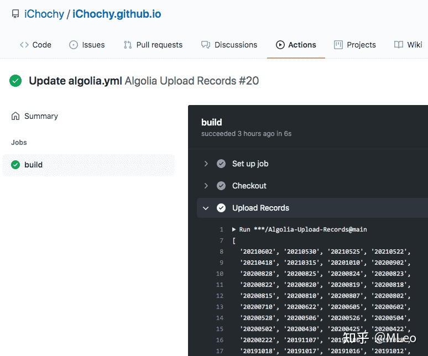The height and width of the screenshot is (356, 428).
Task: Click the Actions play icon
Action: tap(280, 45)
